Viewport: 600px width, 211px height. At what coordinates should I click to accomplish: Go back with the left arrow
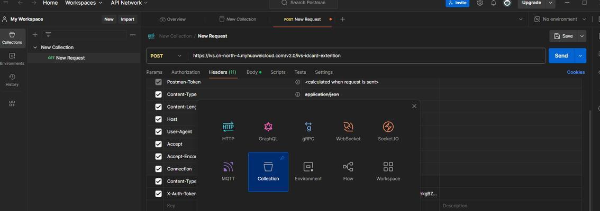pos(20,3)
